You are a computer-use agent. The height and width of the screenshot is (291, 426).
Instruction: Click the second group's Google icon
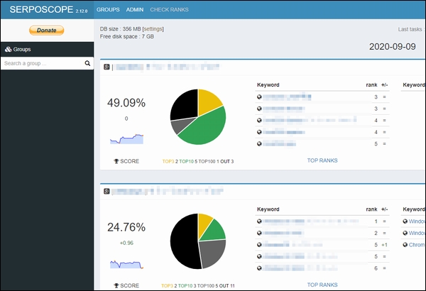106,192
